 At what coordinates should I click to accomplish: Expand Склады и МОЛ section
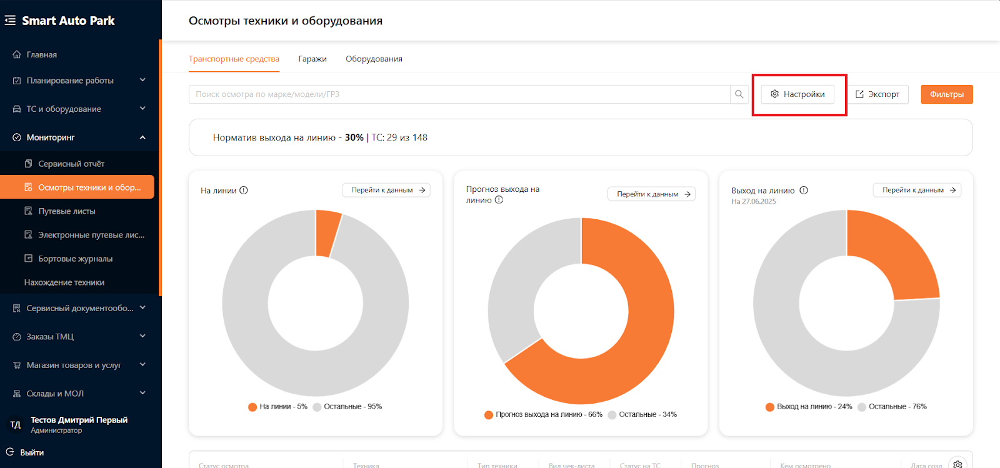pyautogui.click(x=81, y=394)
